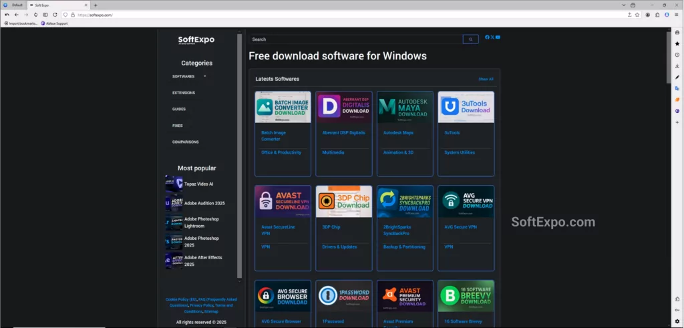Expand the list all tabs chevron

(624, 5)
